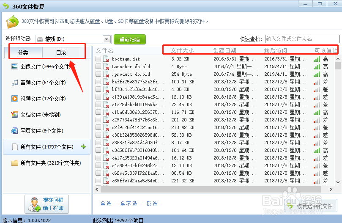
Task: Click the audio files music note icon
Action: [15, 83]
